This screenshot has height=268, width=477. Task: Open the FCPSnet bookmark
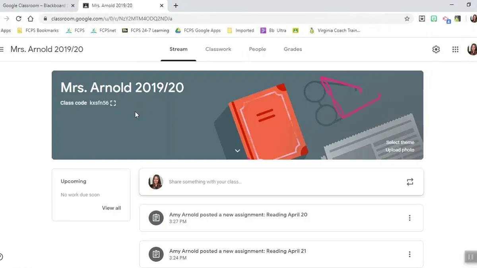coord(103,31)
